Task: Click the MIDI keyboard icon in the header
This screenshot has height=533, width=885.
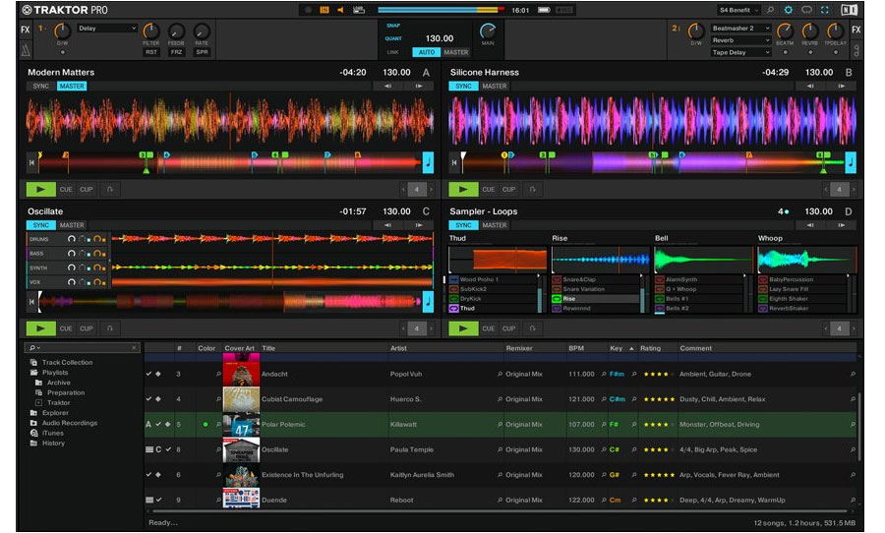Action: 324,10
